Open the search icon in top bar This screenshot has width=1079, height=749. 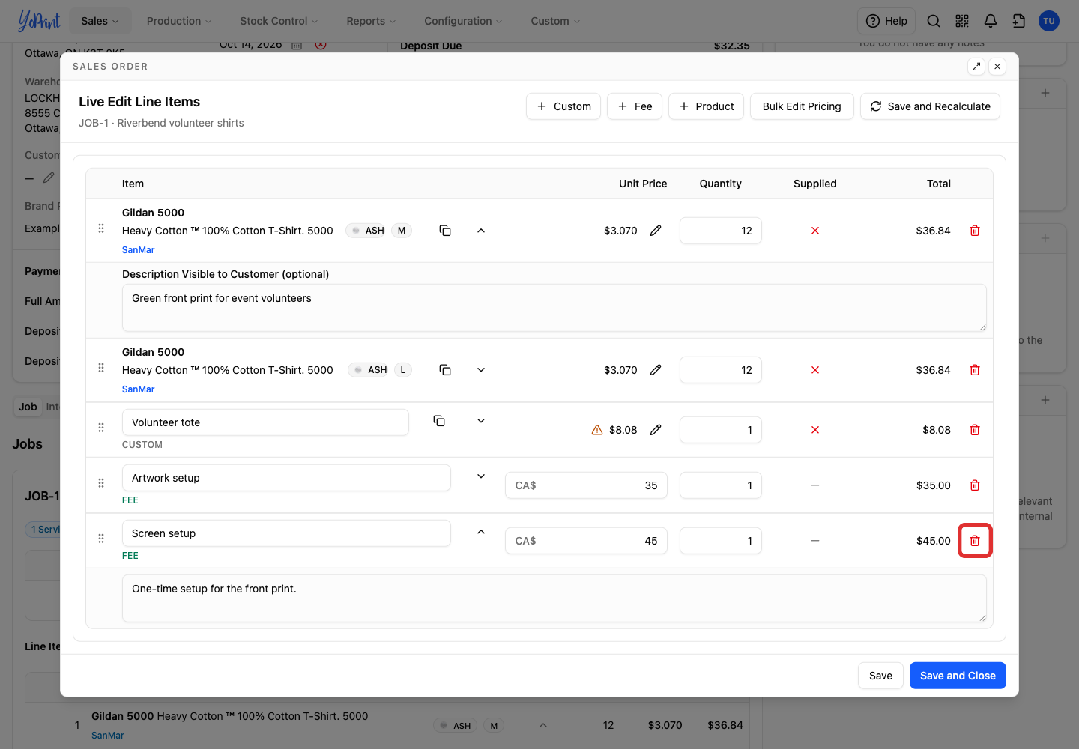click(x=934, y=21)
